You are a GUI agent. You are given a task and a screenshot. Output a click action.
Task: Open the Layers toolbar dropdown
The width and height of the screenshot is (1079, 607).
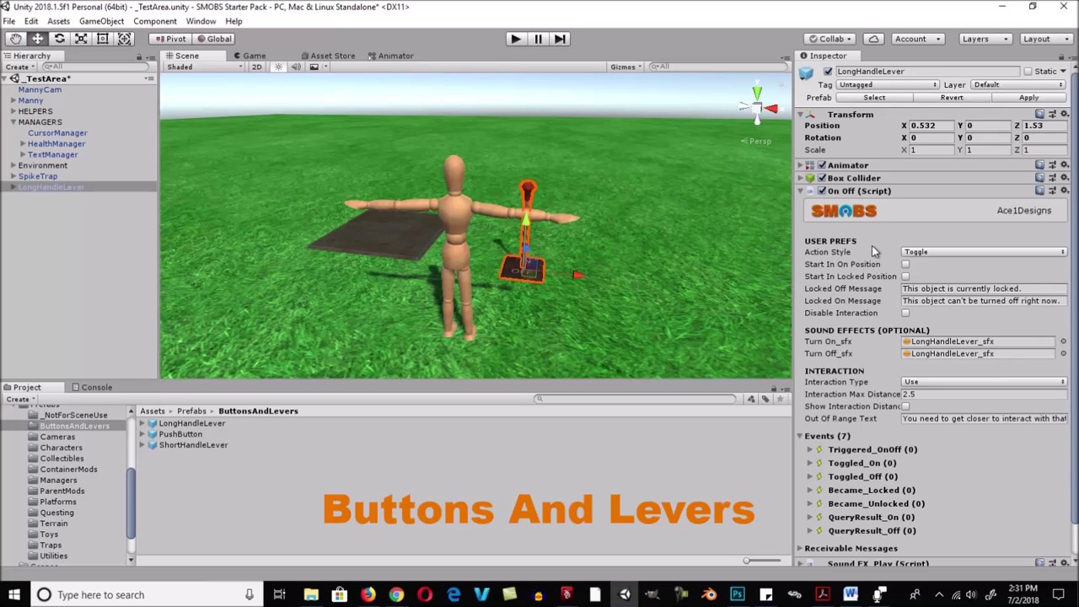[985, 39]
